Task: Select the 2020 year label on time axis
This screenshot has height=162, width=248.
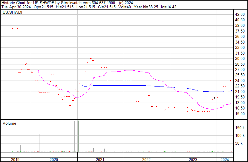Action: pos(54,160)
